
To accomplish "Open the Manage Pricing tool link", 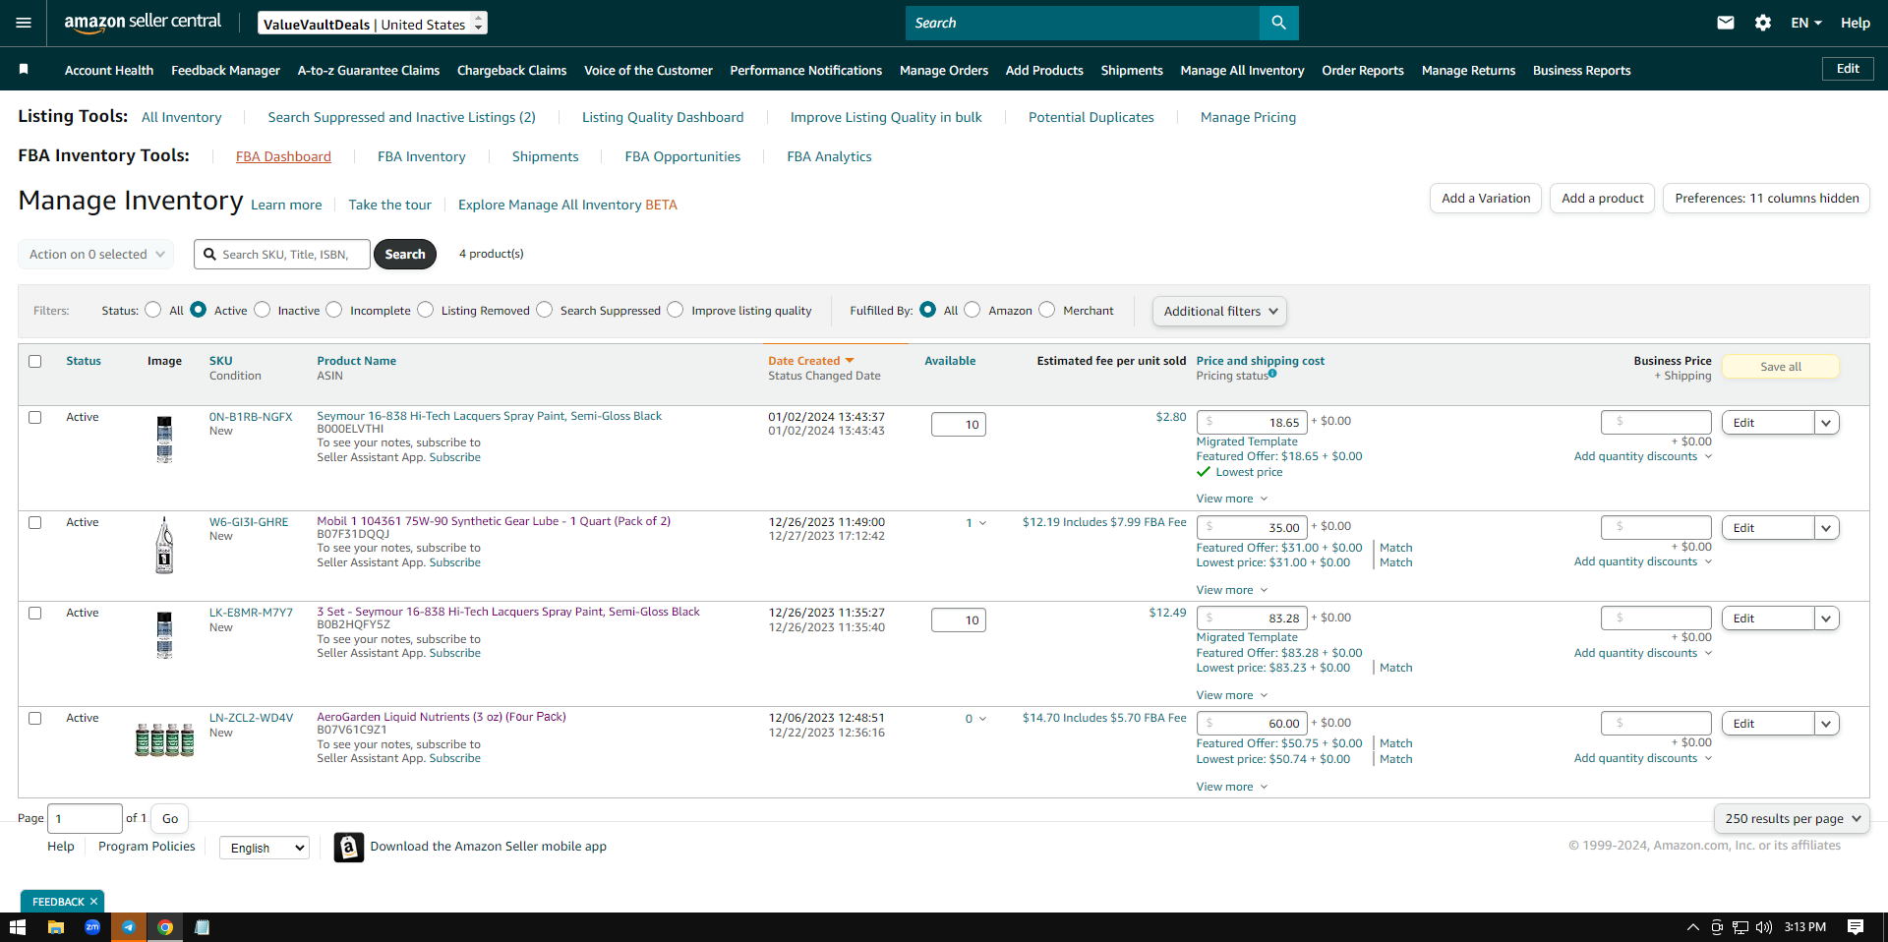I will tap(1248, 117).
